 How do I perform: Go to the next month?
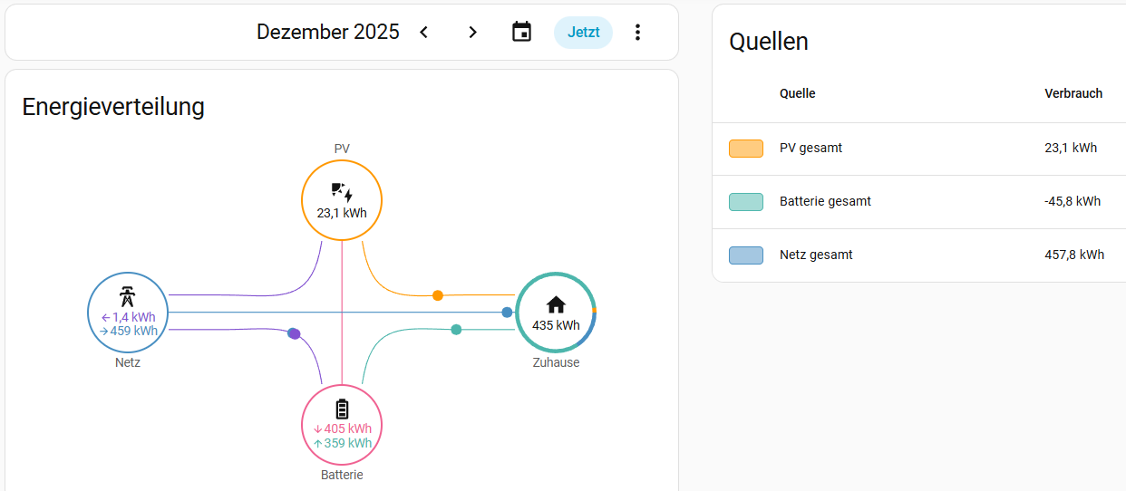pyautogui.click(x=472, y=33)
